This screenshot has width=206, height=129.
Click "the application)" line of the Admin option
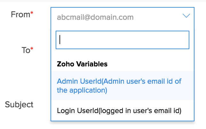tap(82, 90)
